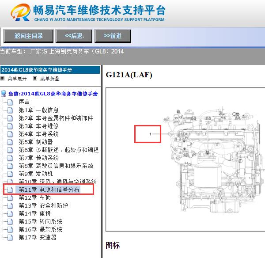Click the page icon beside 第14章
Viewport: 265px width, 258px height.
point(10,213)
